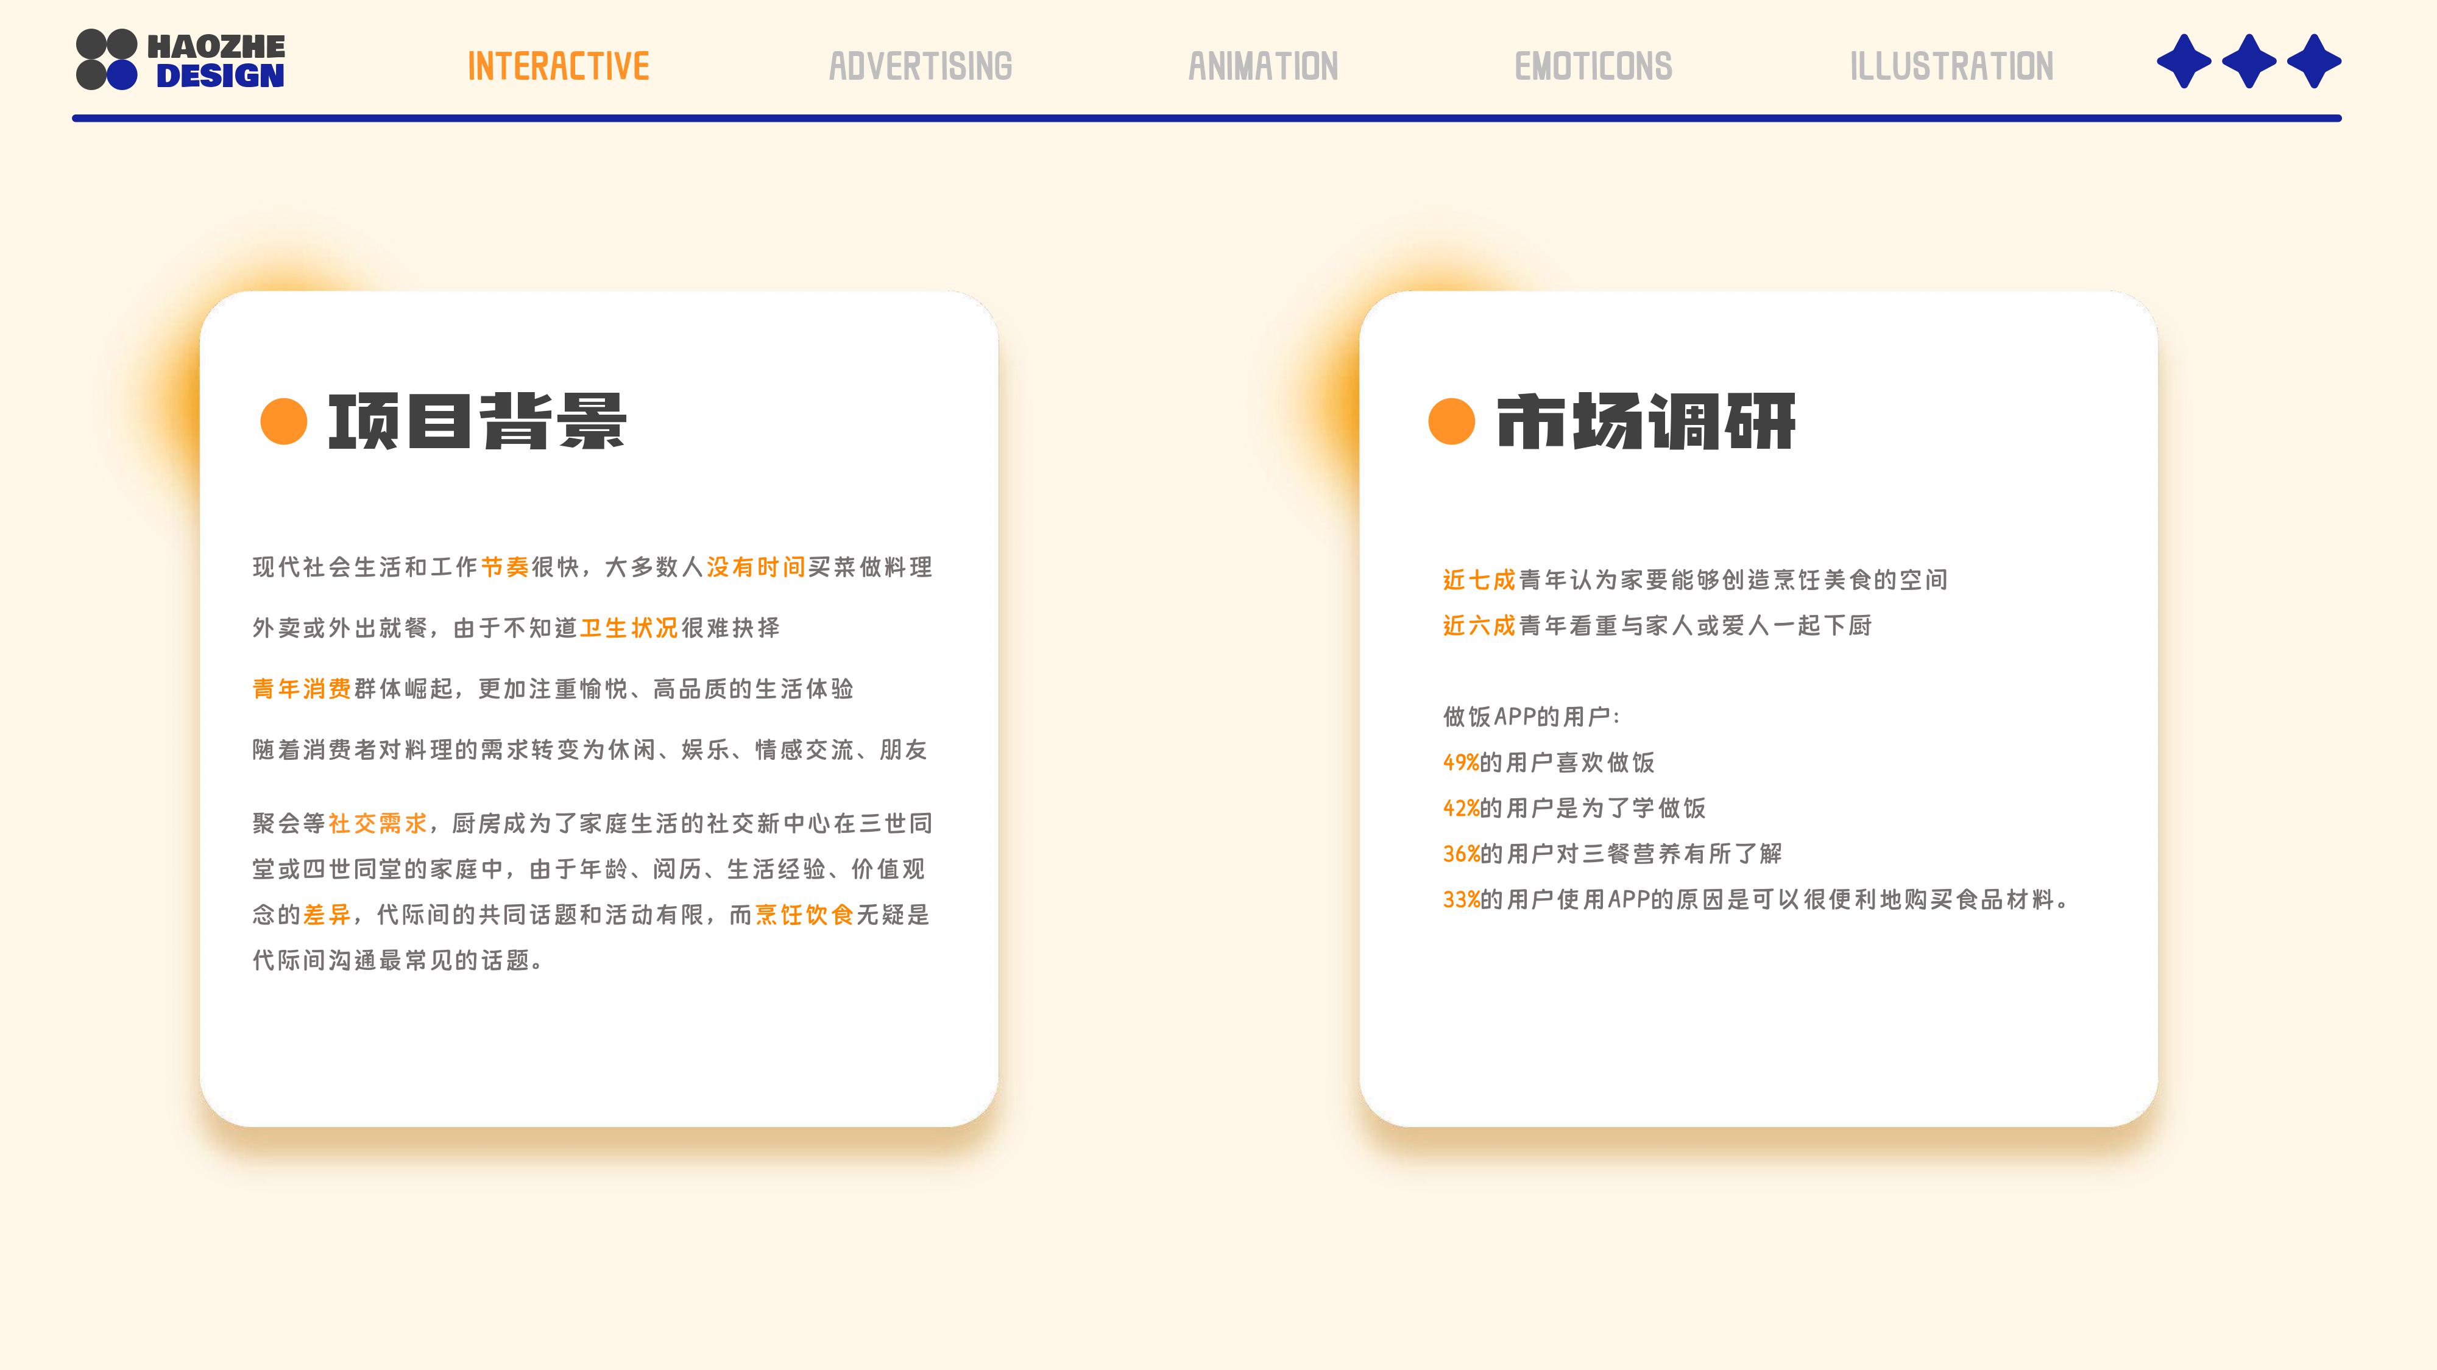
Task: Click the Haozhe Design circles logo icon
Action: tap(107, 60)
